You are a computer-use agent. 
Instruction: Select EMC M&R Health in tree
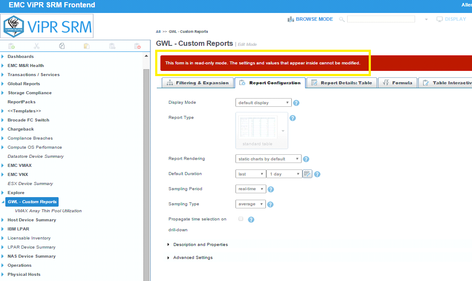click(x=26, y=66)
